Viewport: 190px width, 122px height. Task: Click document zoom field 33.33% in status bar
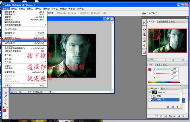click(14, 92)
